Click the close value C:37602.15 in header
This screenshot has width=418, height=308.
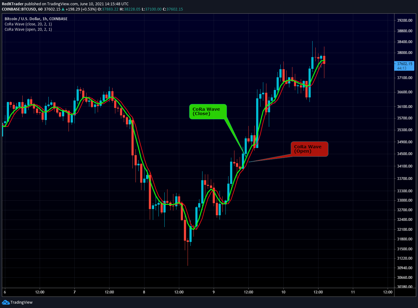pos(173,9)
